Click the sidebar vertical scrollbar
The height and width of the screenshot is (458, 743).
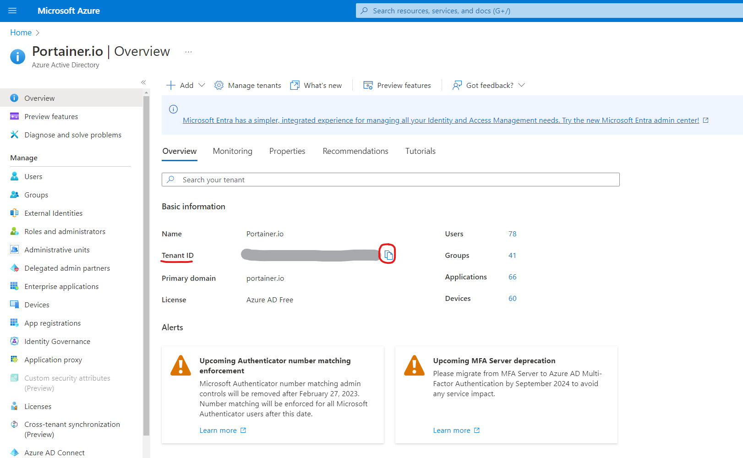pos(146,266)
